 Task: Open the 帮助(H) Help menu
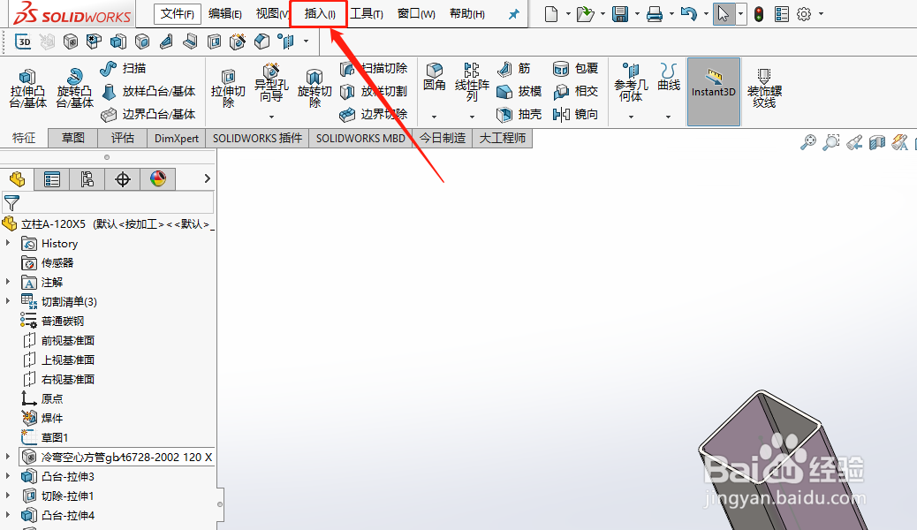click(x=466, y=13)
